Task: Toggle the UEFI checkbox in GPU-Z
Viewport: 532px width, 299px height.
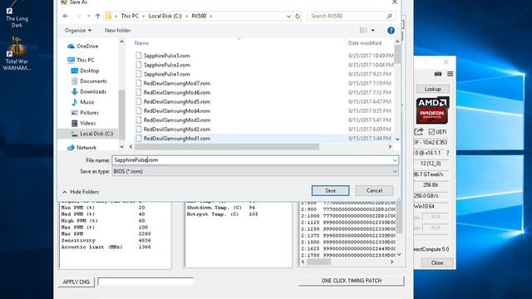Action: pyautogui.click(x=431, y=131)
